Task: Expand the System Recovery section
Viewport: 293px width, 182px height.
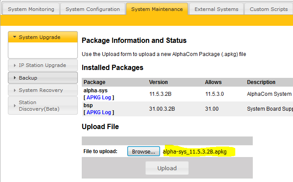Action: 42,90
